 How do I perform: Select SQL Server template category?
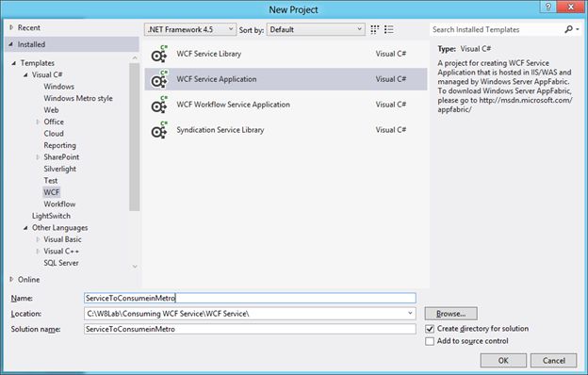(x=61, y=263)
